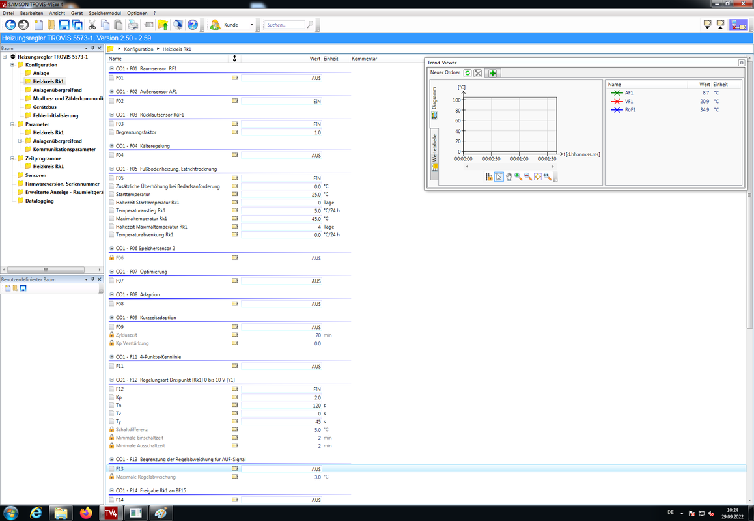Zoom out on the trend diagram
This screenshot has width=754, height=521.
point(528,177)
